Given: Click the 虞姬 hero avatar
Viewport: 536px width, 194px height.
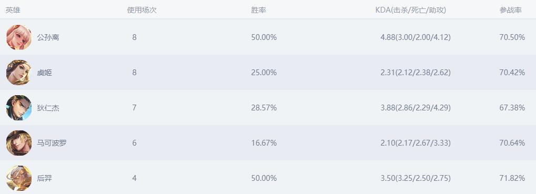Looking at the screenshot, I should [19, 73].
